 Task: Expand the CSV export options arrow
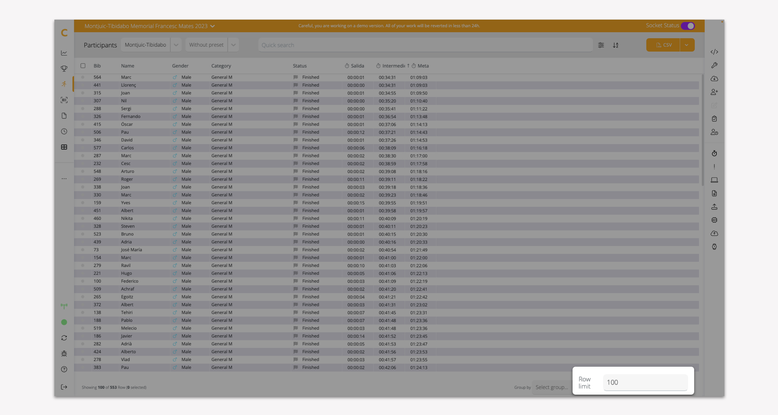point(687,45)
